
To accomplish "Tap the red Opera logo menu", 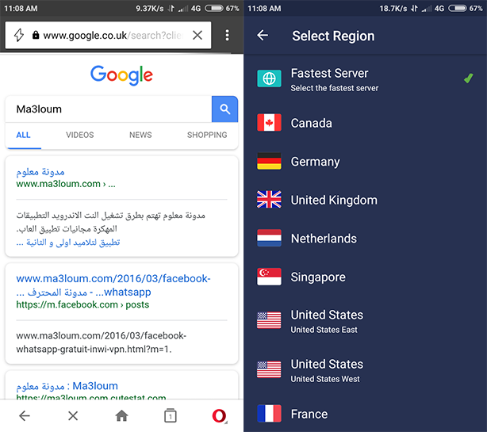I will click(219, 416).
